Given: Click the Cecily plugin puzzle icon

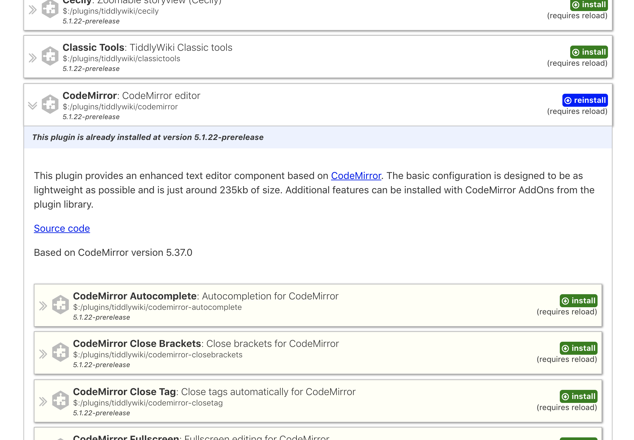Looking at the screenshot, I should [50, 9].
